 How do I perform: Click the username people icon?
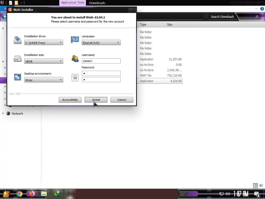75,59
